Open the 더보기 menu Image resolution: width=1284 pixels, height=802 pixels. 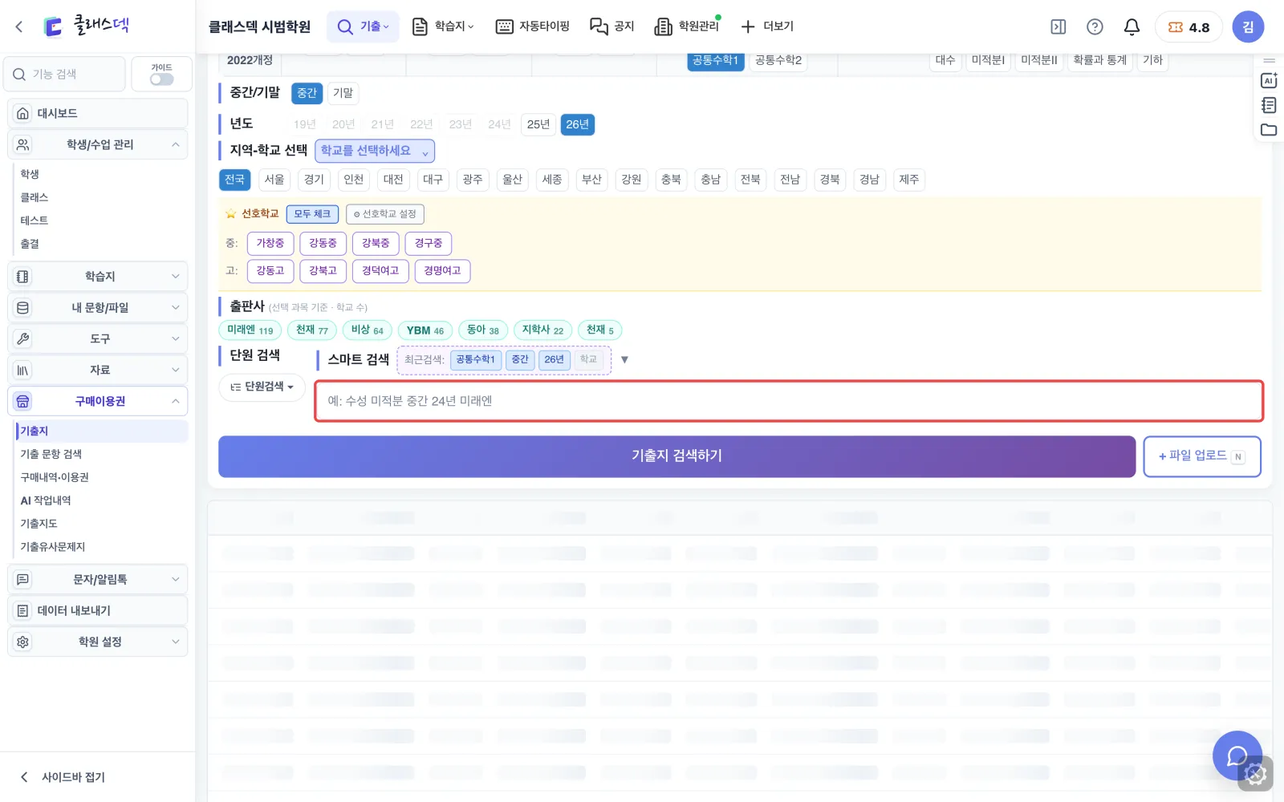coord(767,26)
